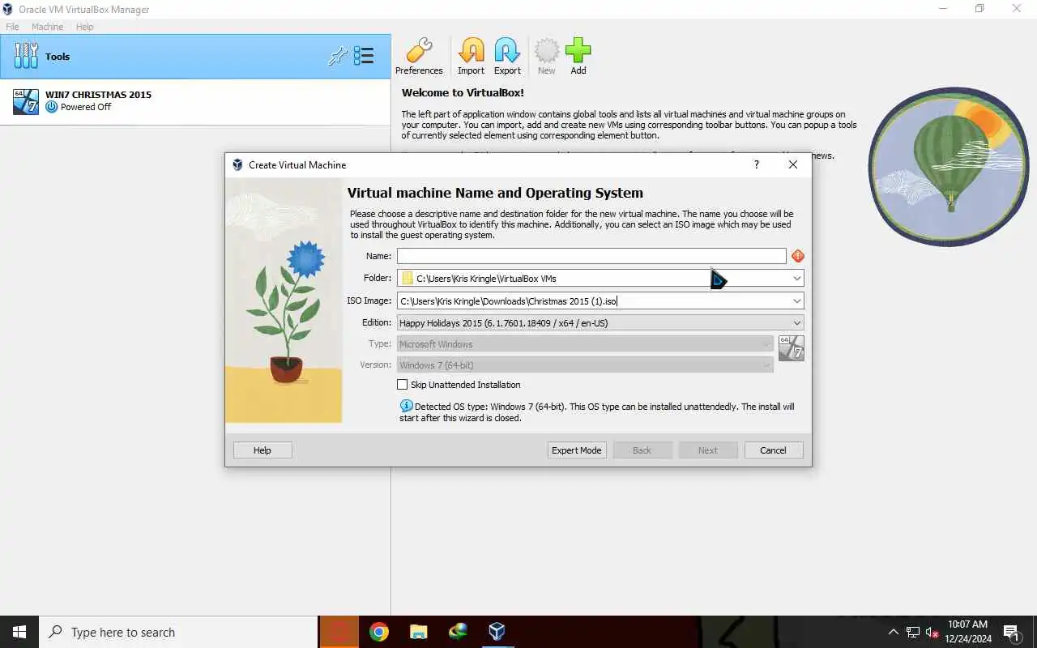The width and height of the screenshot is (1037, 648).
Task: Click the ISO Image path text field
Action: click(x=594, y=301)
